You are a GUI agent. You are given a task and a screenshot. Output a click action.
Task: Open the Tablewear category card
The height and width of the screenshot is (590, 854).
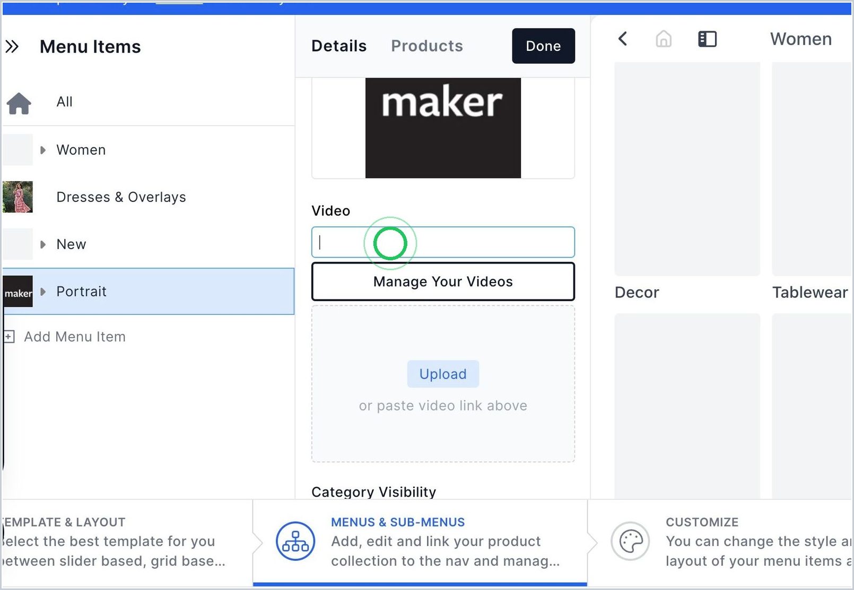812,181
